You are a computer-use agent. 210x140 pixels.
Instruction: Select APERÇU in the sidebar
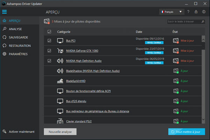click(20, 21)
